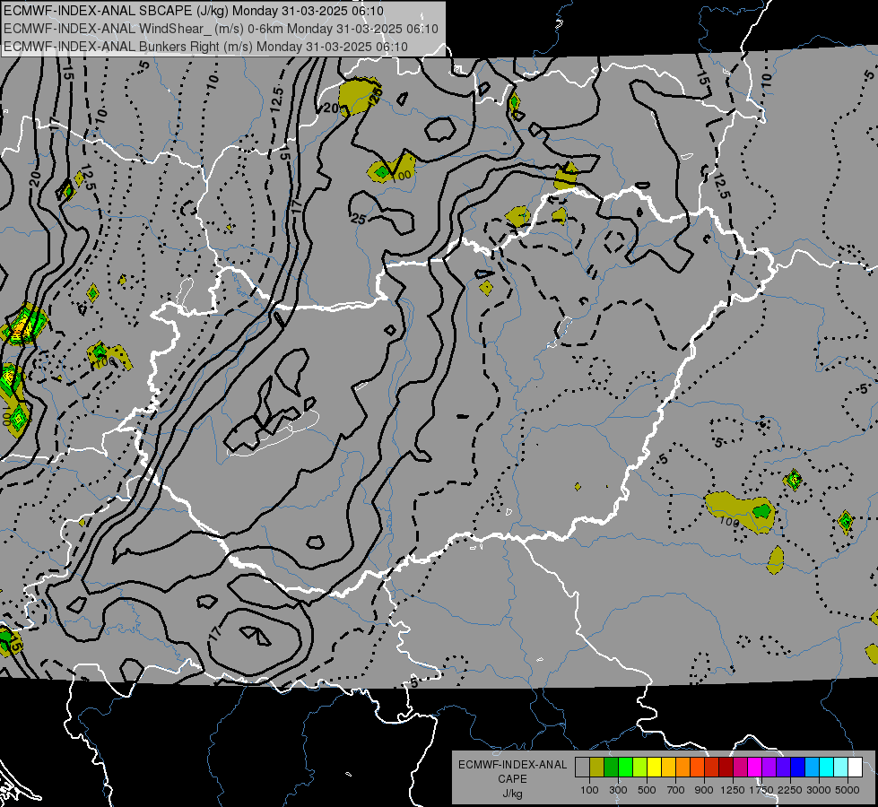Click the legend scale value 300
878x807 pixels.
(618, 790)
